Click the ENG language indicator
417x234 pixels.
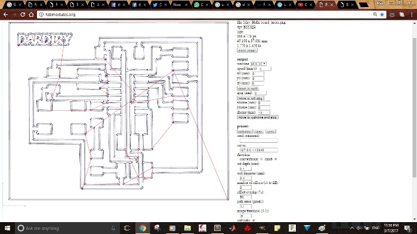point(375,228)
